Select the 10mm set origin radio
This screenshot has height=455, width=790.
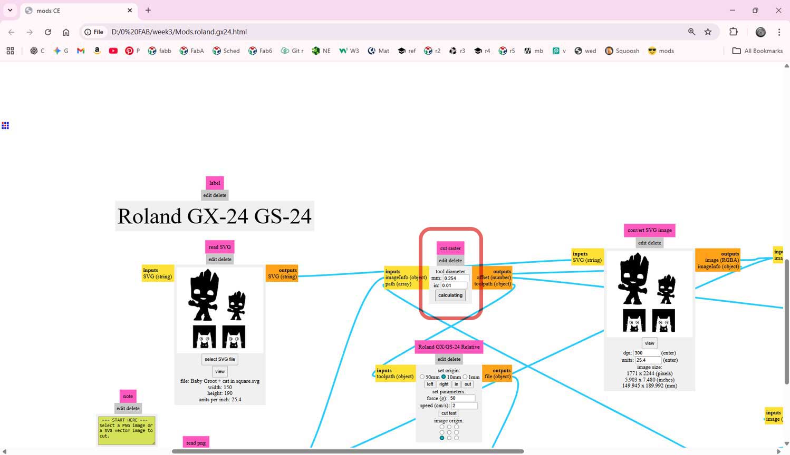coord(444,377)
